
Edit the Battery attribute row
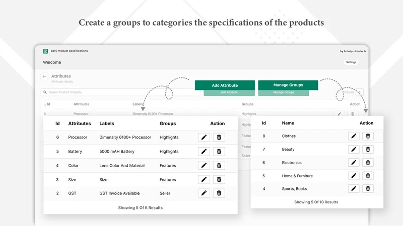204,152
